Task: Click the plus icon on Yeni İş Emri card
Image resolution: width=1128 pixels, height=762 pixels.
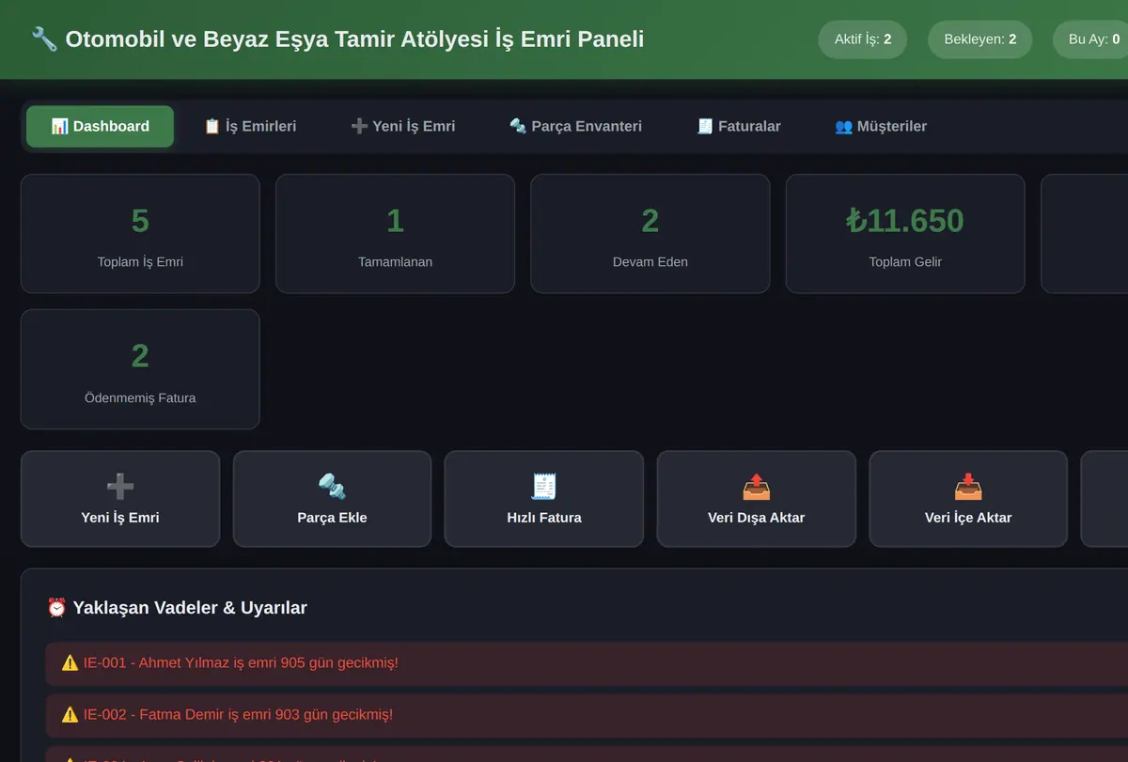Action: (x=120, y=486)
